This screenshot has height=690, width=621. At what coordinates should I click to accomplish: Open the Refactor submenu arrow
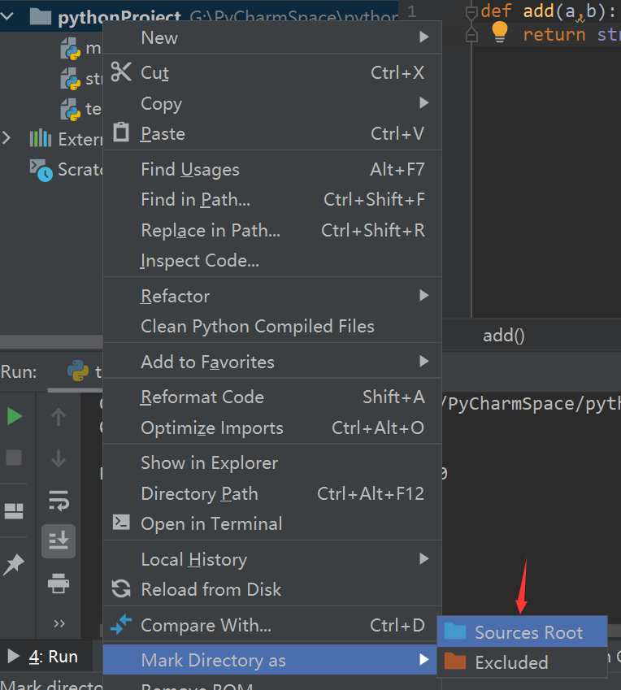point(423,295)
